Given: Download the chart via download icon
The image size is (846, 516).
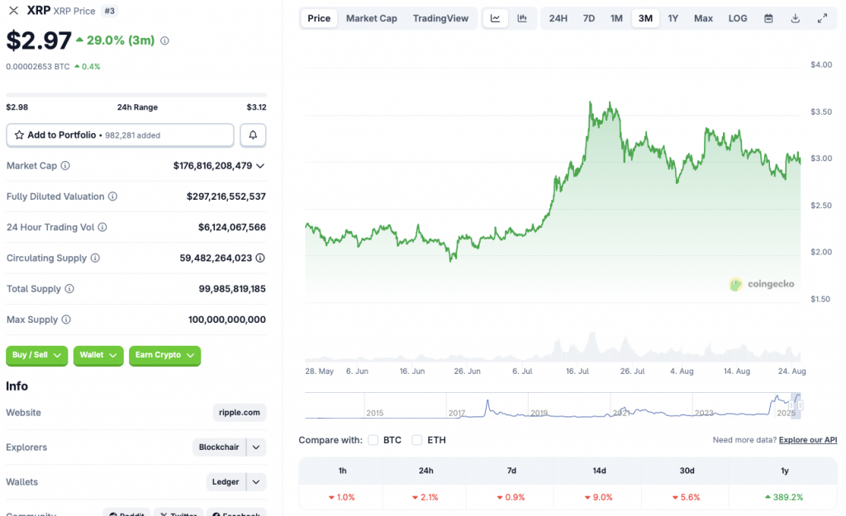Looking at the screenshot, I should [795, 17].
